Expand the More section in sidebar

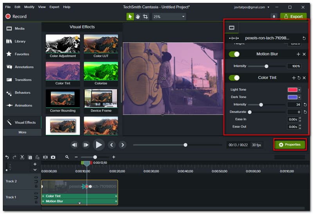pyautogui.click(x=22, y=132)
